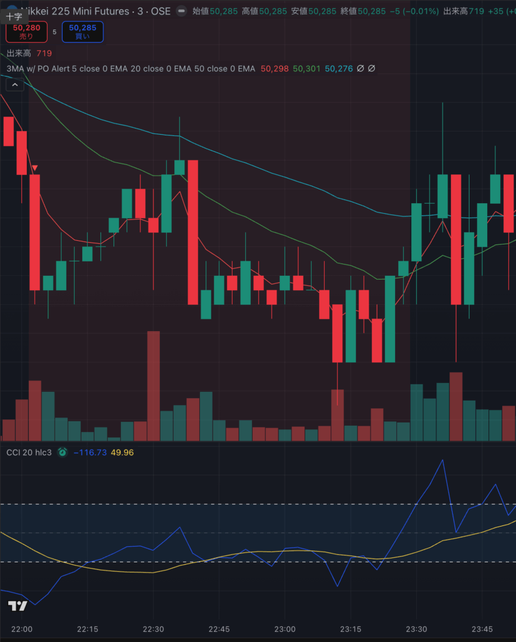Open the TradingView logo
This screenshot has width=516, height=642.
coord(18,606)
